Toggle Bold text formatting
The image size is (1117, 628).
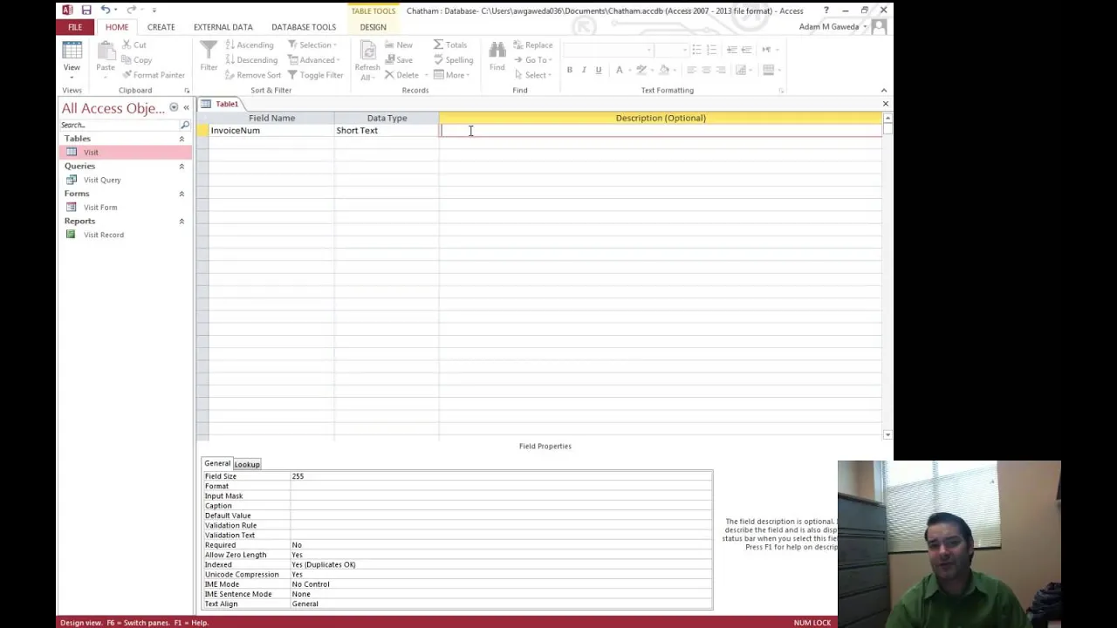click(570, 70)
